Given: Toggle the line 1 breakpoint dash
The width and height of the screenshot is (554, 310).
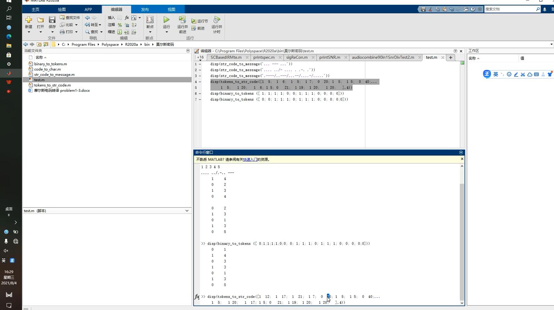Looking at the screenshot, I should (x=200, y=64).
